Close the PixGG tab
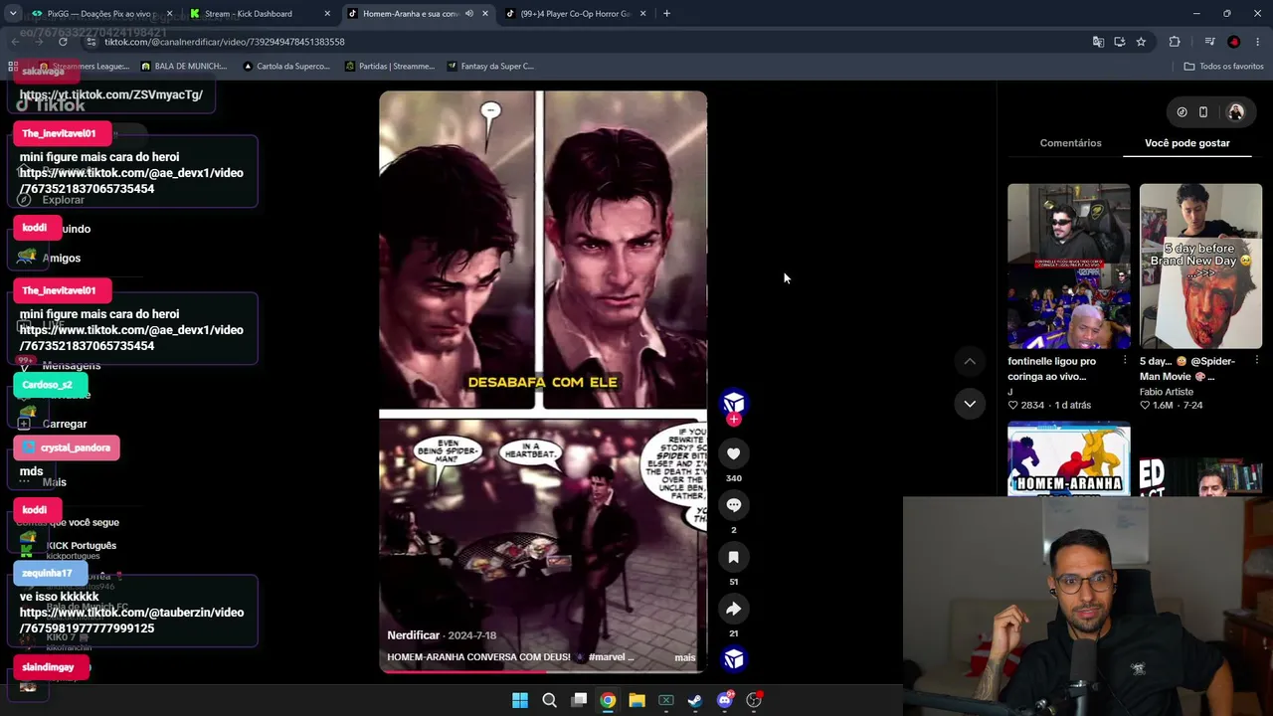The image size is (1273, 716). [169, 14]
